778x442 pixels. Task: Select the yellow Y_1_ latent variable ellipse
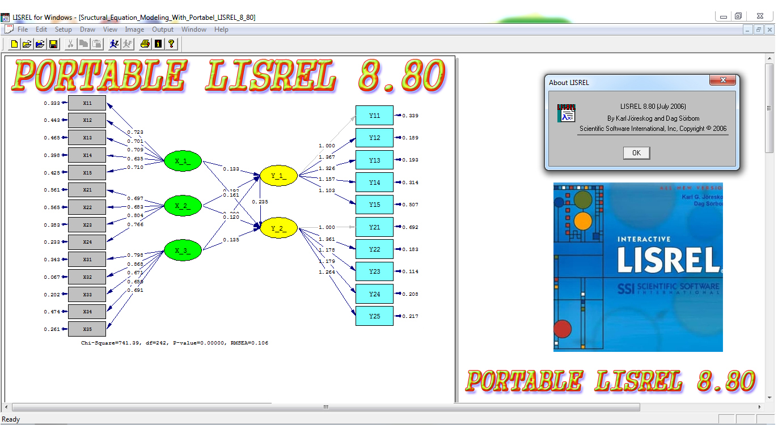(278, 176)
